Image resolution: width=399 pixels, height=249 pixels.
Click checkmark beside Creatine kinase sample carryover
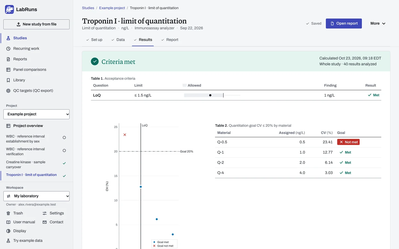[64, 163]
